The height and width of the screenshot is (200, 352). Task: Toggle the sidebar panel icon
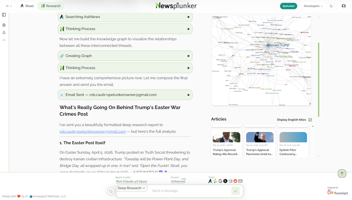tap(4, 15)
